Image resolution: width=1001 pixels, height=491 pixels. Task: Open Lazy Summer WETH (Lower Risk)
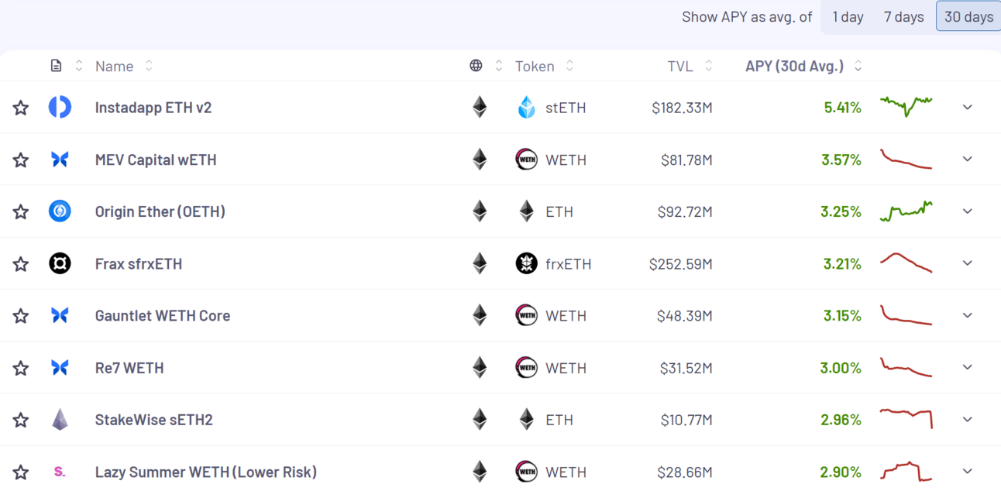pyautogui.click(x=205, y=472)
